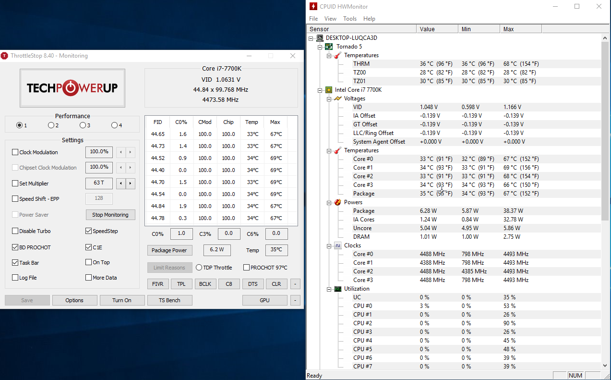The width and height of the screenshot is (611, 380).
Task: Collapse the DESKTOP-LUQCA3D tree node
Action: click(311, 38)
